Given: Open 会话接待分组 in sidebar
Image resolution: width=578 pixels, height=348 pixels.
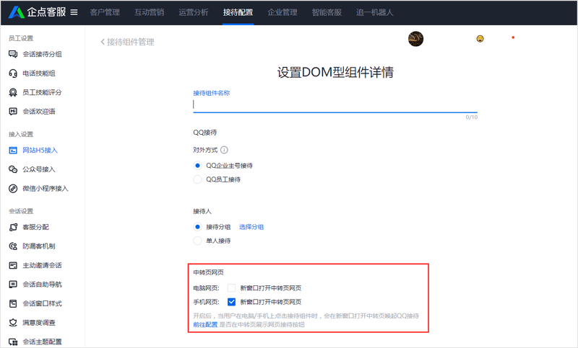Looking at the screenshot, I should (42, 54).
